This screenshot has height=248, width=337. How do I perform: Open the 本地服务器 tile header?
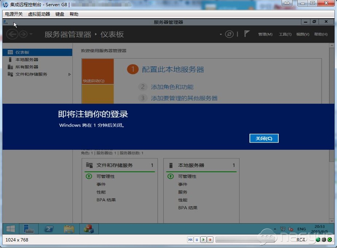[x=201, y=165]
